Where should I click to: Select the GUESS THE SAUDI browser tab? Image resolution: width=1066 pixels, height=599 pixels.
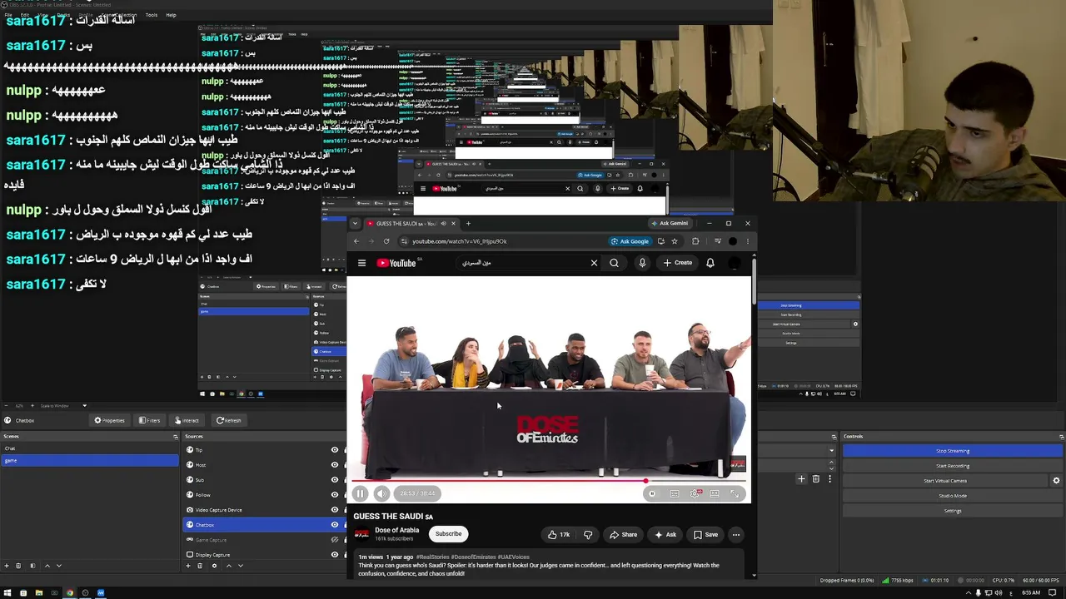[412, 223]
